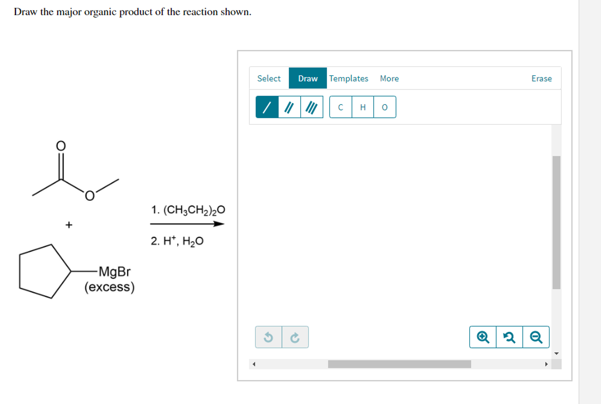Activate the Erase tool
The height and width of the screenshot is (404, 601).
[x=542, y=78]
